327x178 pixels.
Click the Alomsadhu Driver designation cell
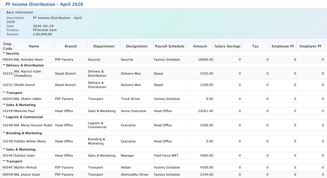coord(135,175)
